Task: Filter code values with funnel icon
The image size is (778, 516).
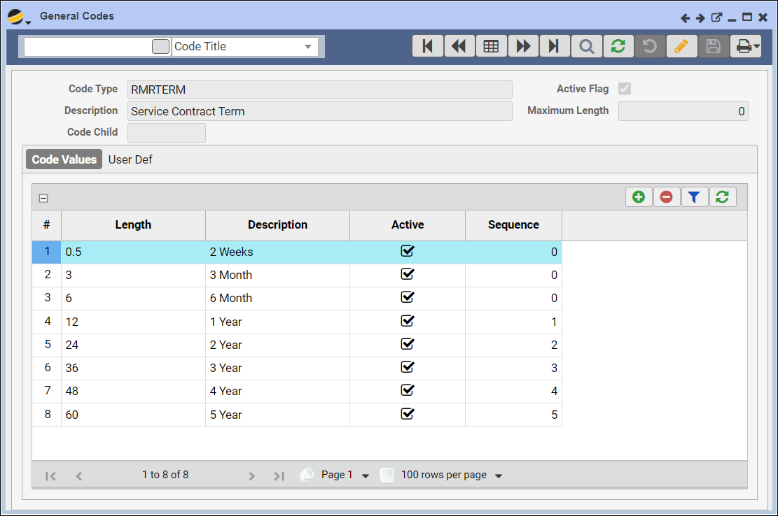Action: tap(694, 197)
